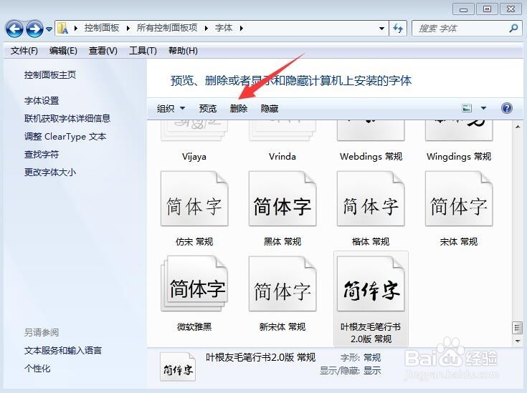Click the scrollbar down arrow
527x393 pixels.
point(518,341)
